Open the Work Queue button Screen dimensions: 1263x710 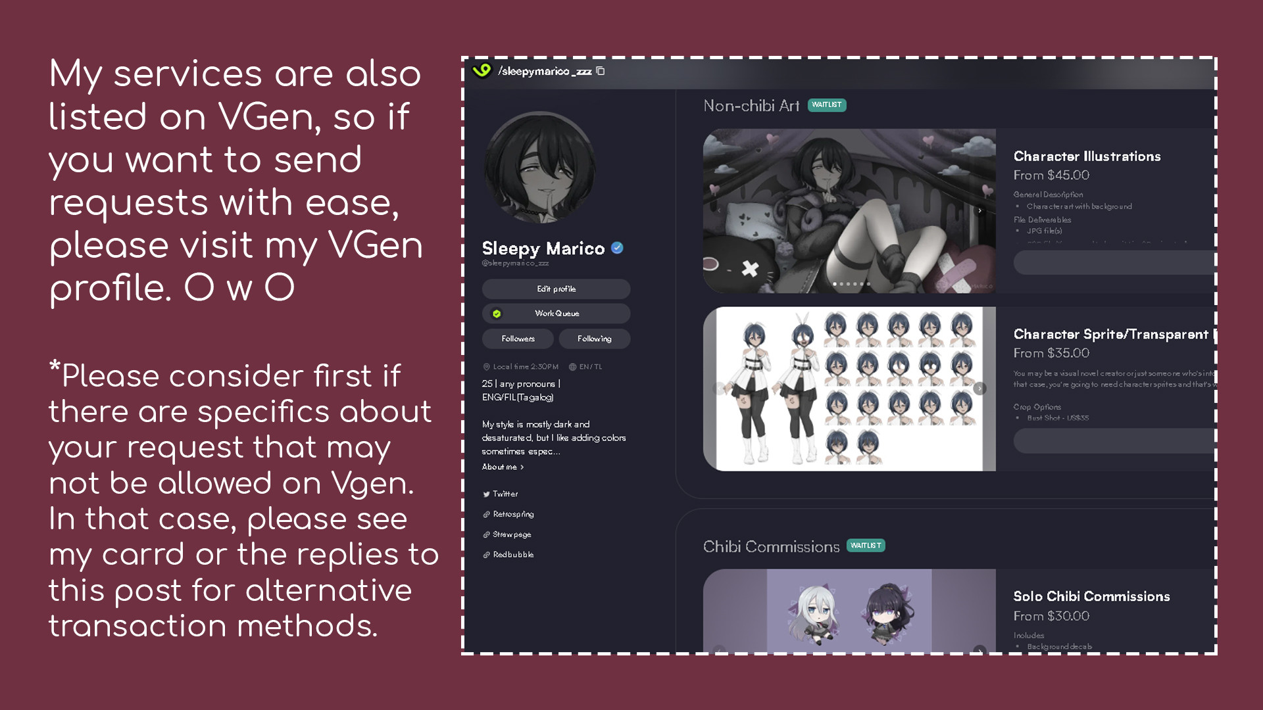coord(556,314)
